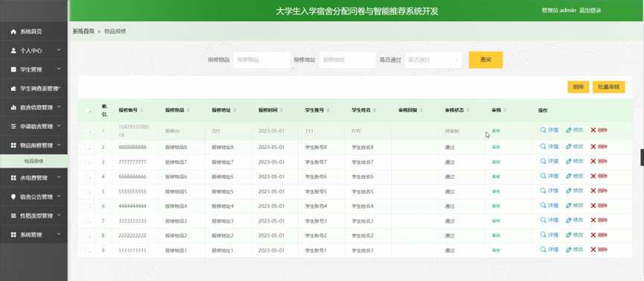Click 修改 for 报修物品7 row
This screenshot has width=644, height=281.
pyautogui.click(x=575, y=161)
